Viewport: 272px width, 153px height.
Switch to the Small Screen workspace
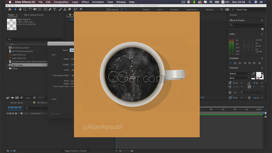point(192,10)
